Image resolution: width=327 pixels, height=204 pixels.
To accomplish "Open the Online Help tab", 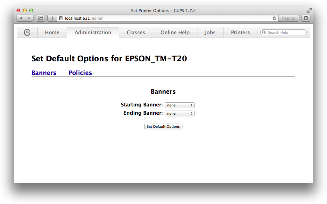I will pyautogui.click(x=175, y=32).
